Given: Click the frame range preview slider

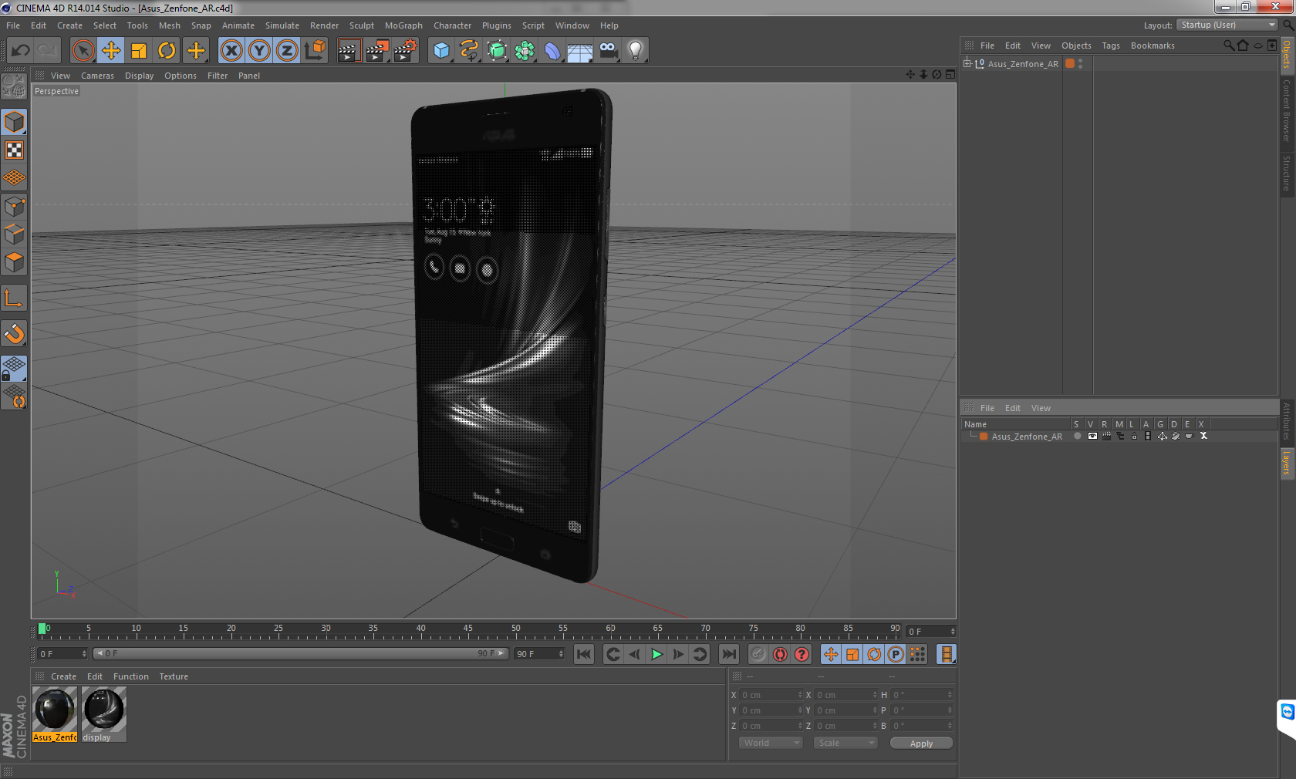Looking at the screenshot, I should 300,653.
